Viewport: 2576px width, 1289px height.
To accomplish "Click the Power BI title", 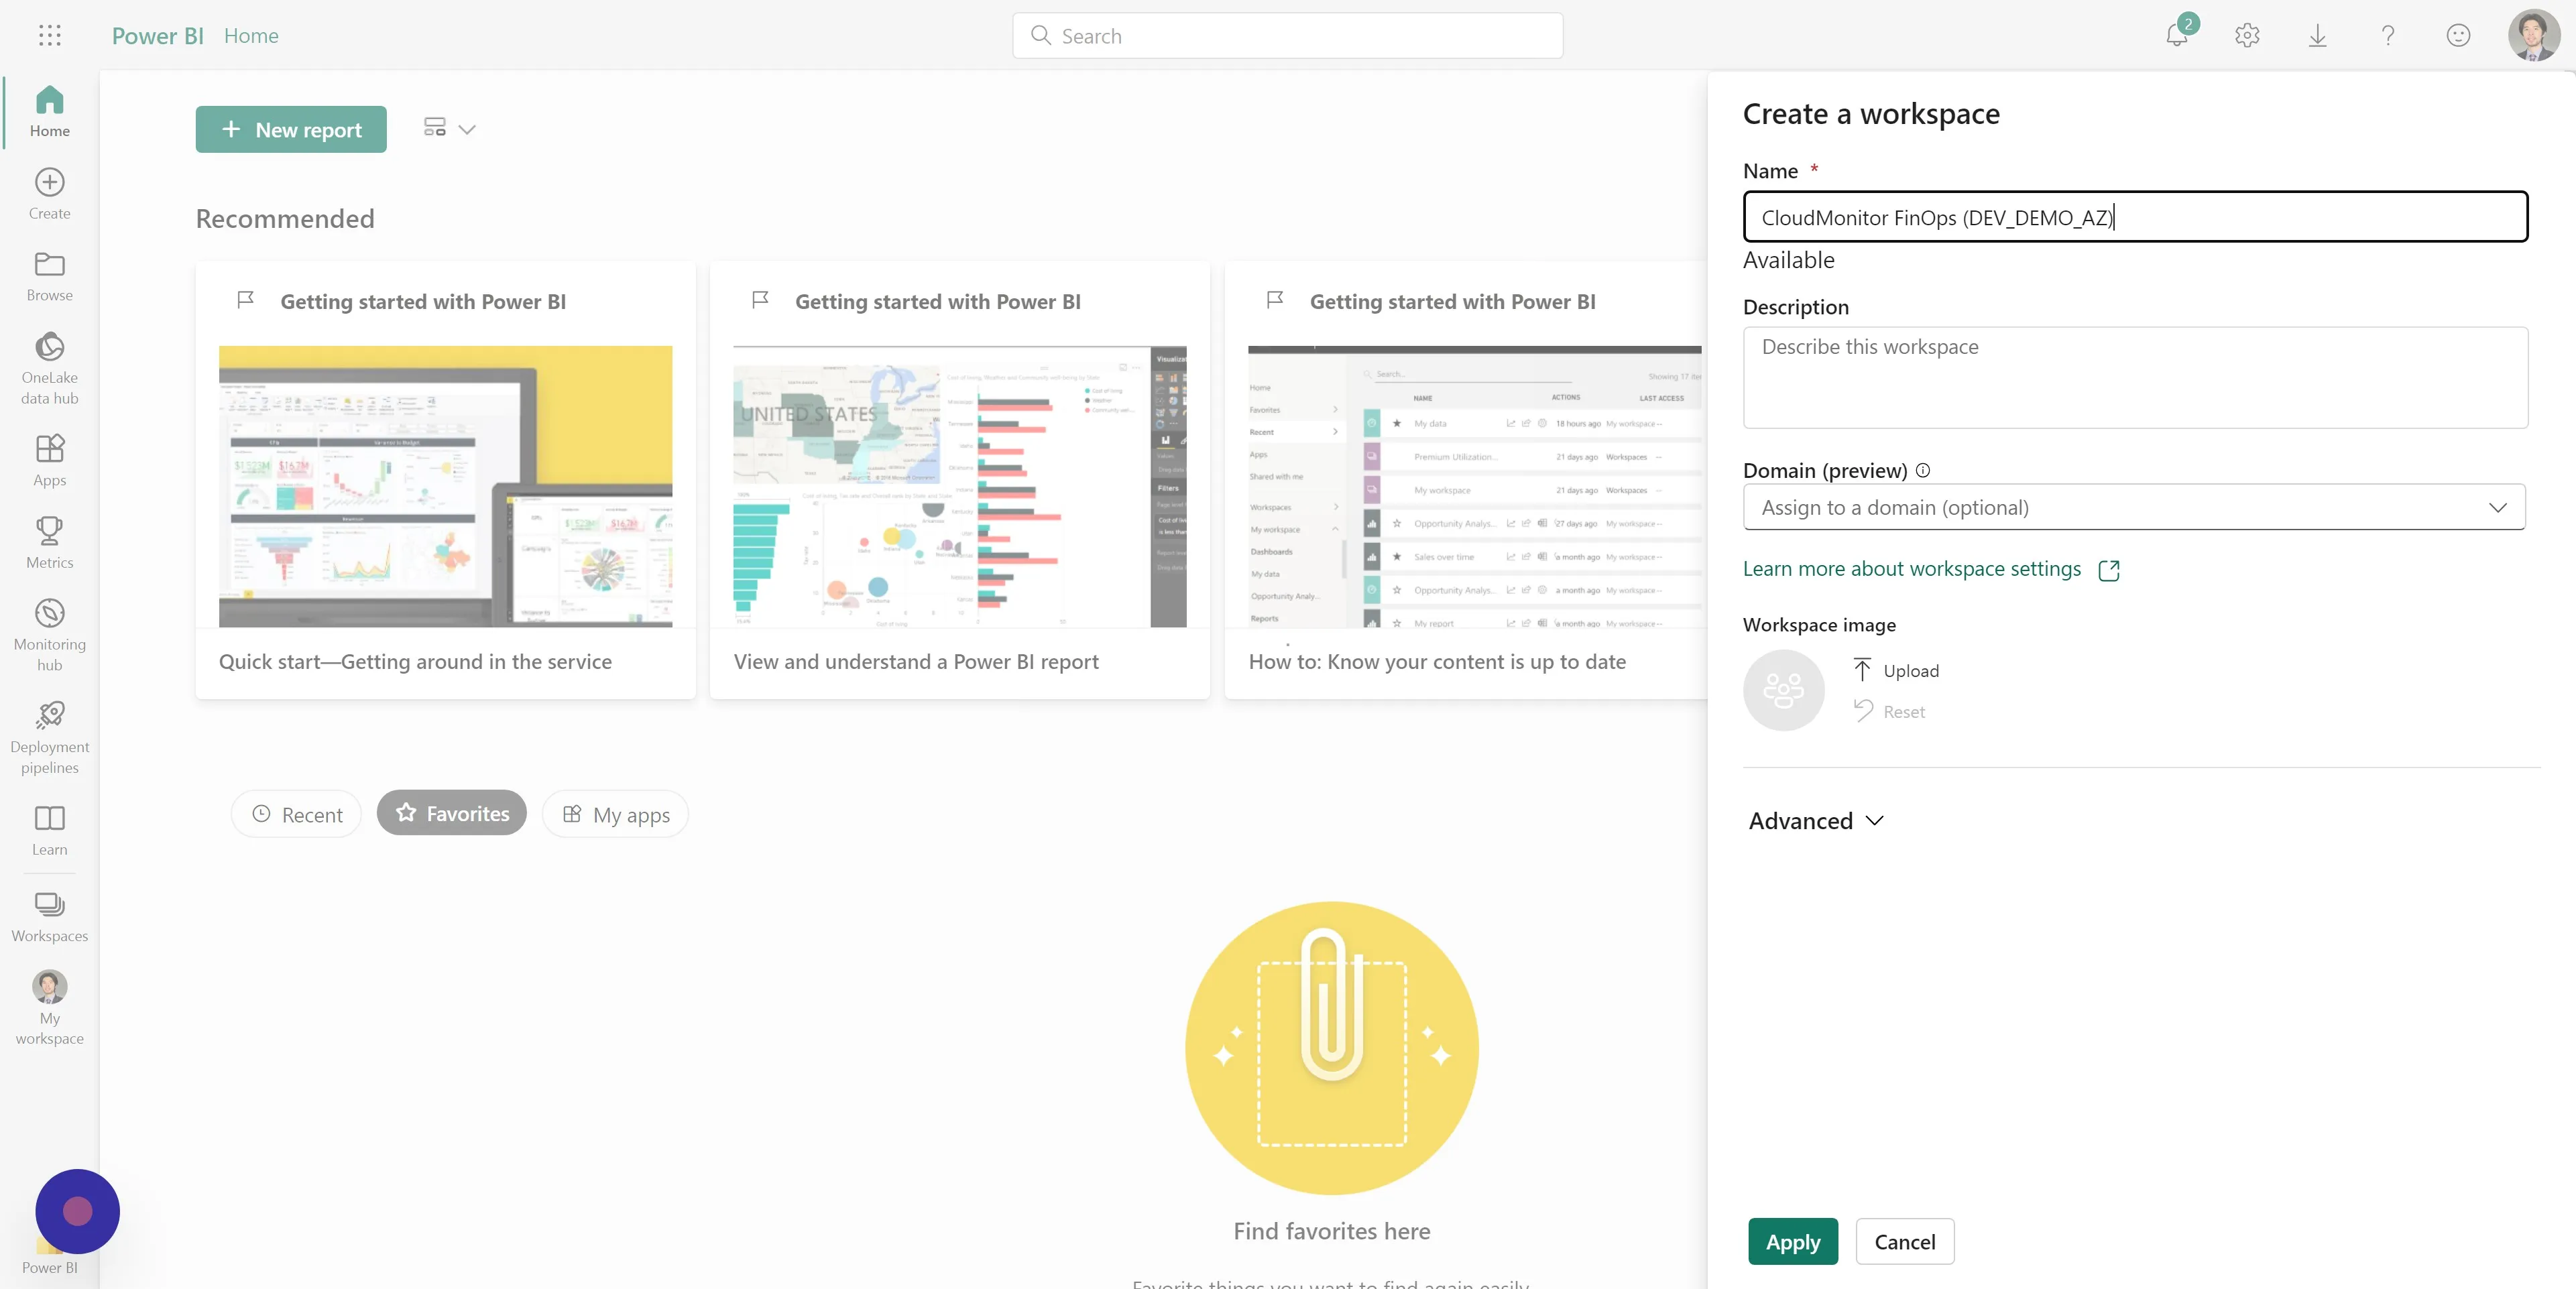I will (157, 36).
